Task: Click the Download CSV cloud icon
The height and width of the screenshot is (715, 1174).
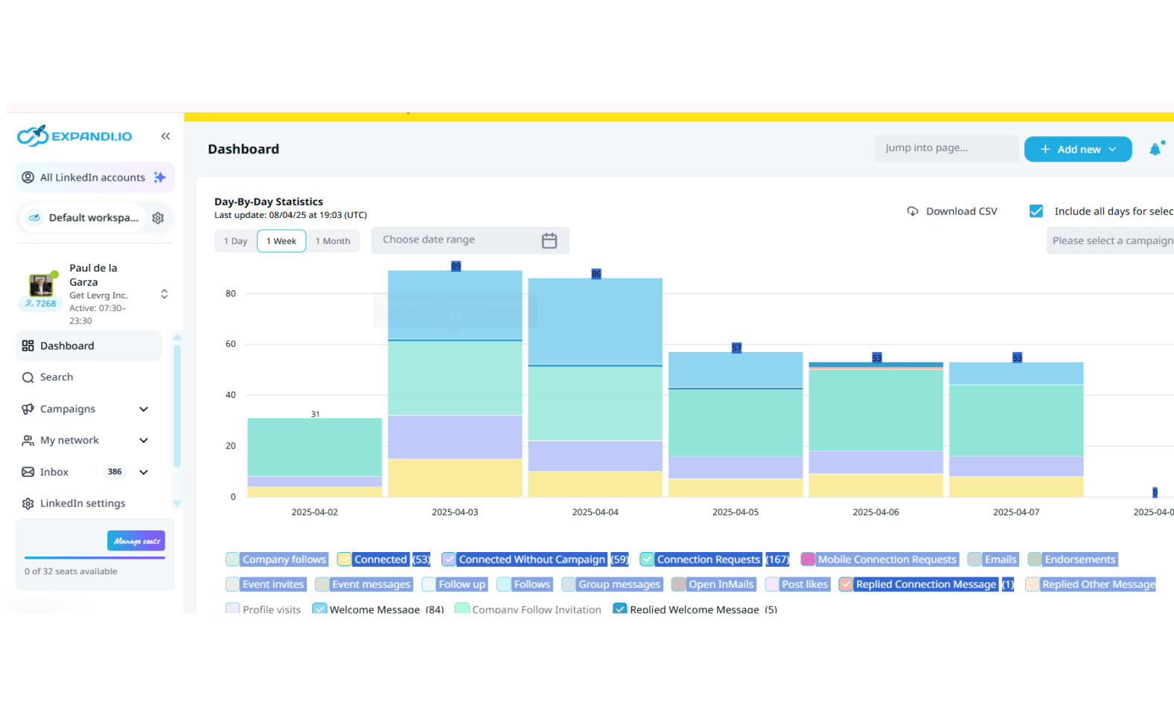Action: (913, 211)
